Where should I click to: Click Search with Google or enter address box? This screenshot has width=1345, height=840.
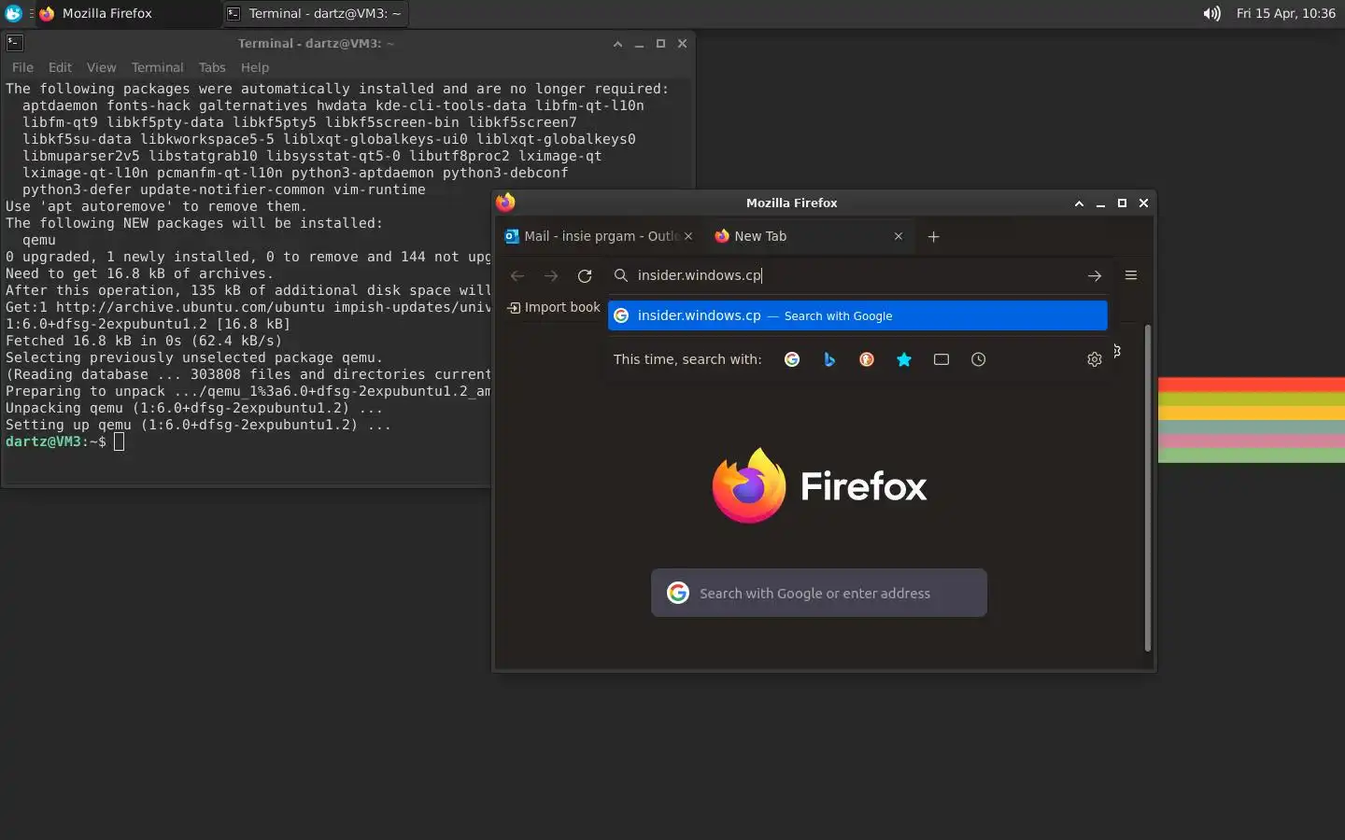coord(818,593)
